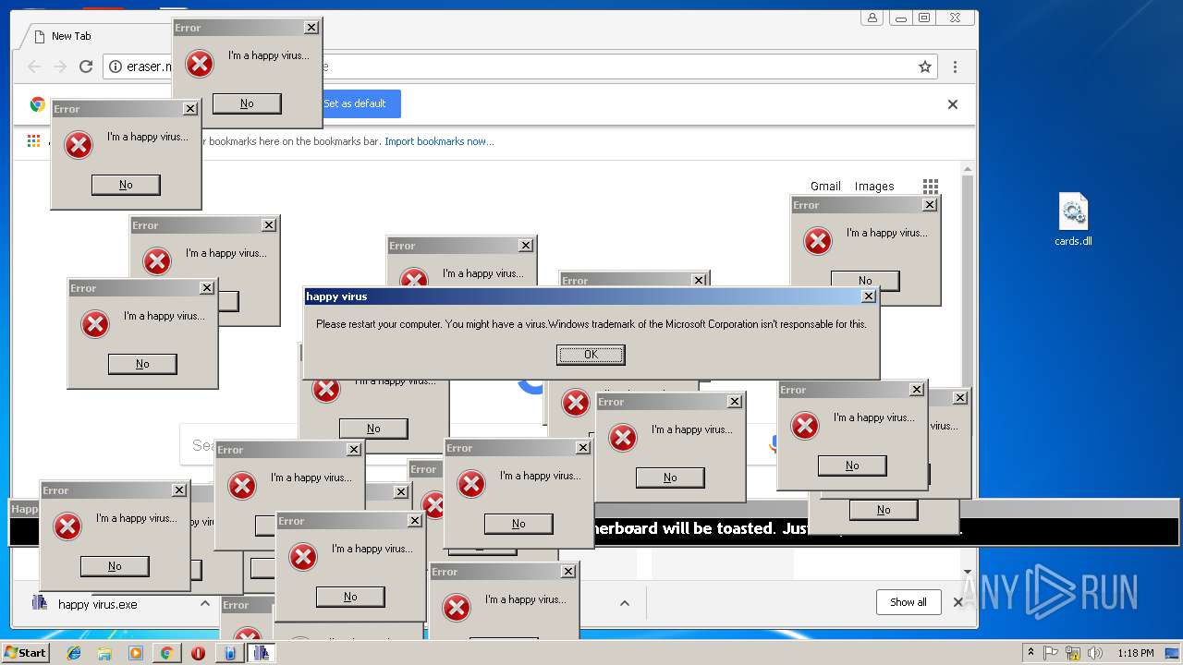Open Chrome's three-dot menu
Viewport: 1183px width, 665px height.
coord(955,66)
